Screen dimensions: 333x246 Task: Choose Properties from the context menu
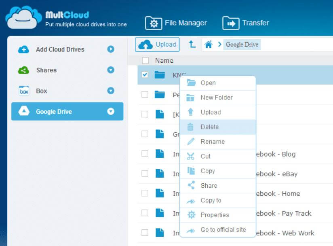(x=218, y=215)
